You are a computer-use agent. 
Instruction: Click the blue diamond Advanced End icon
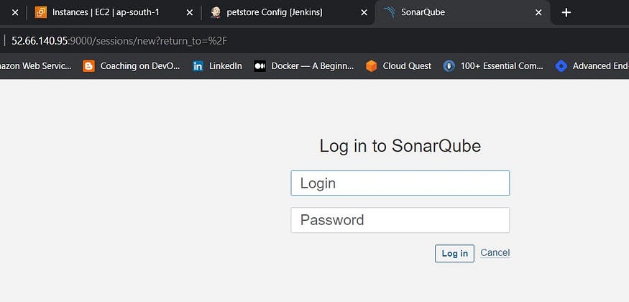561,65
